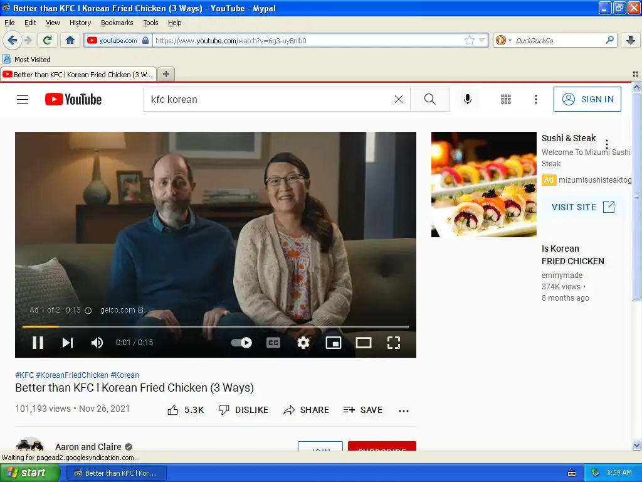The height and width of the screenshot is (482, 642).
Task: Click page scrollbar down arrow
Action: pyautogui.click(x=636, y=446)
